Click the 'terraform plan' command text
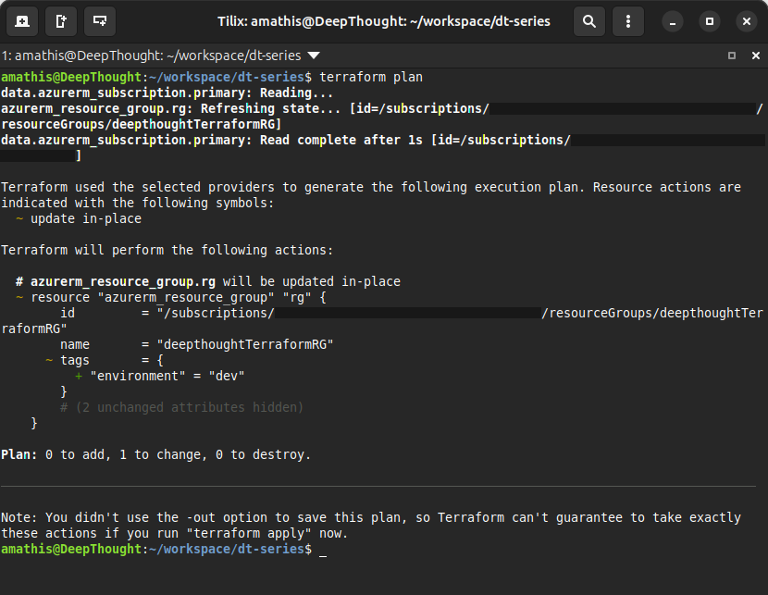 pyautogui.click(x=371, y=78)
